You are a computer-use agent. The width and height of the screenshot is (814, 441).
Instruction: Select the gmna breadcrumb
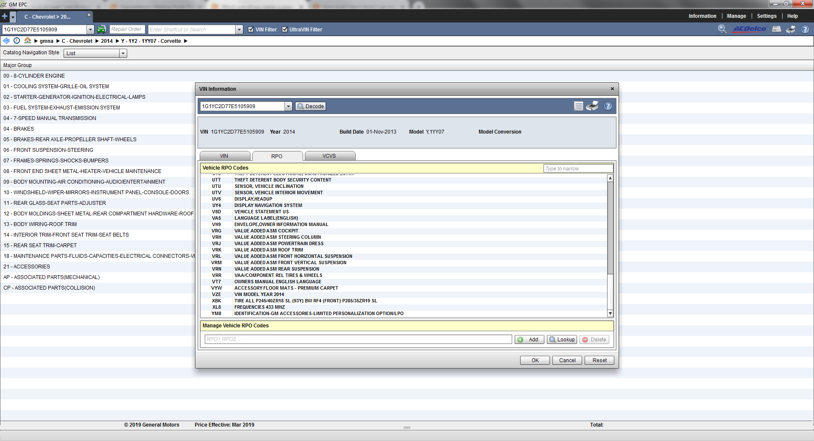tap(47, 41)
